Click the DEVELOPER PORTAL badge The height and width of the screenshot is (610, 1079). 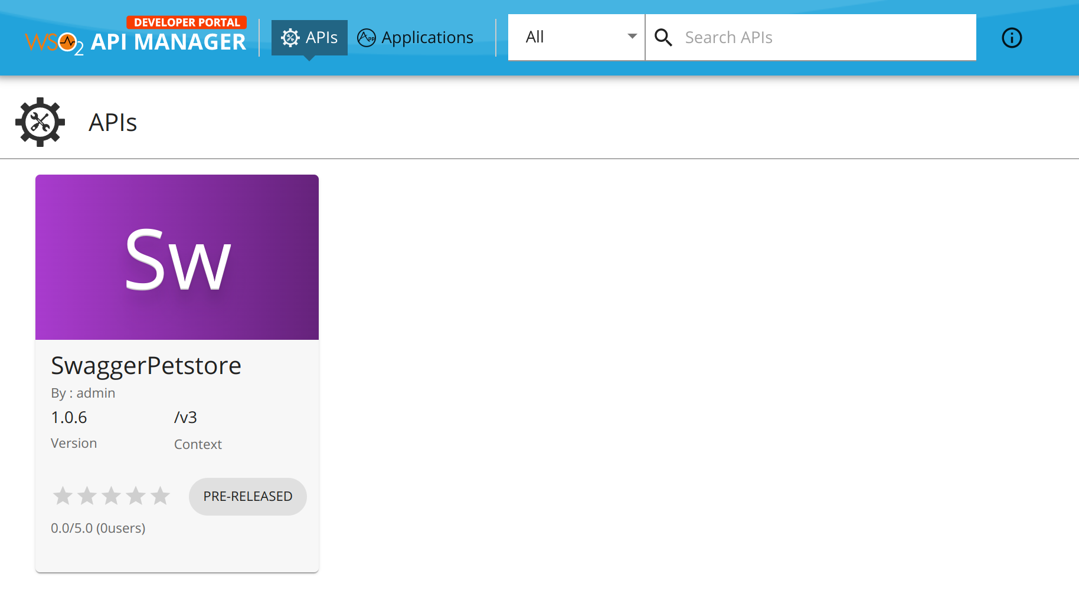pyautogui.click(x=187, y=22)
